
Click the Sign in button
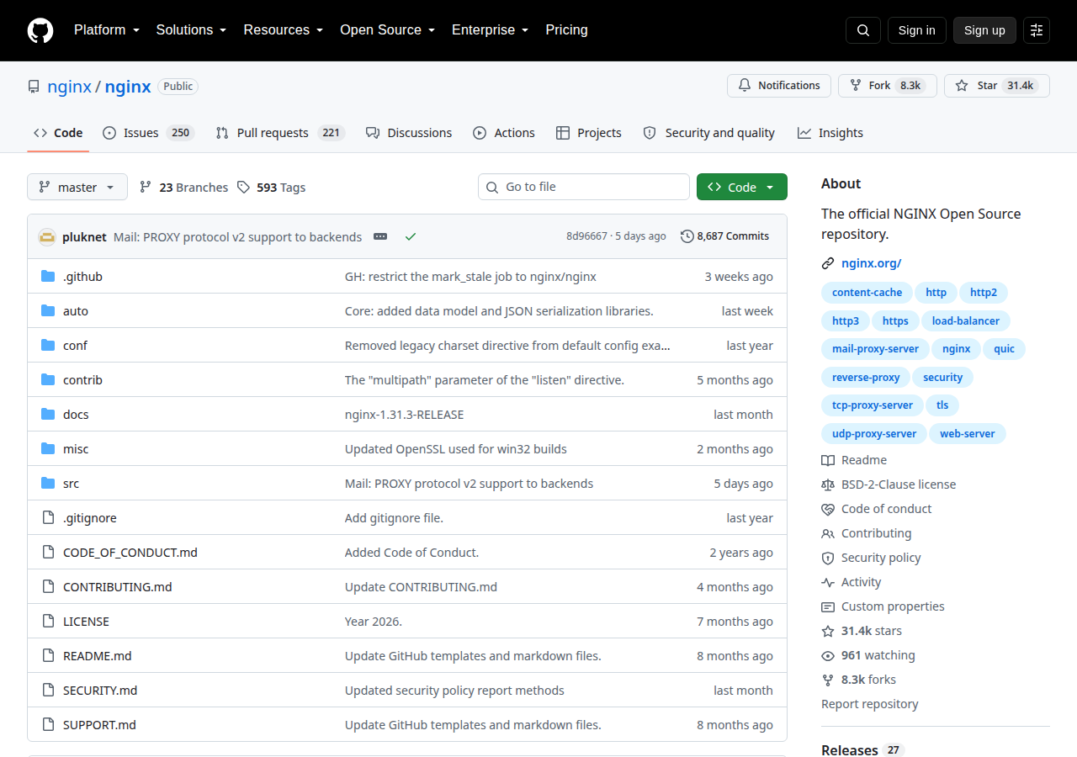tap(916, 30)
